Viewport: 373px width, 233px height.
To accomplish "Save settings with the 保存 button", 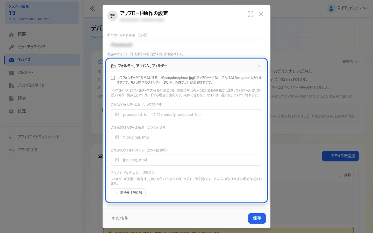I will point(257,218).
